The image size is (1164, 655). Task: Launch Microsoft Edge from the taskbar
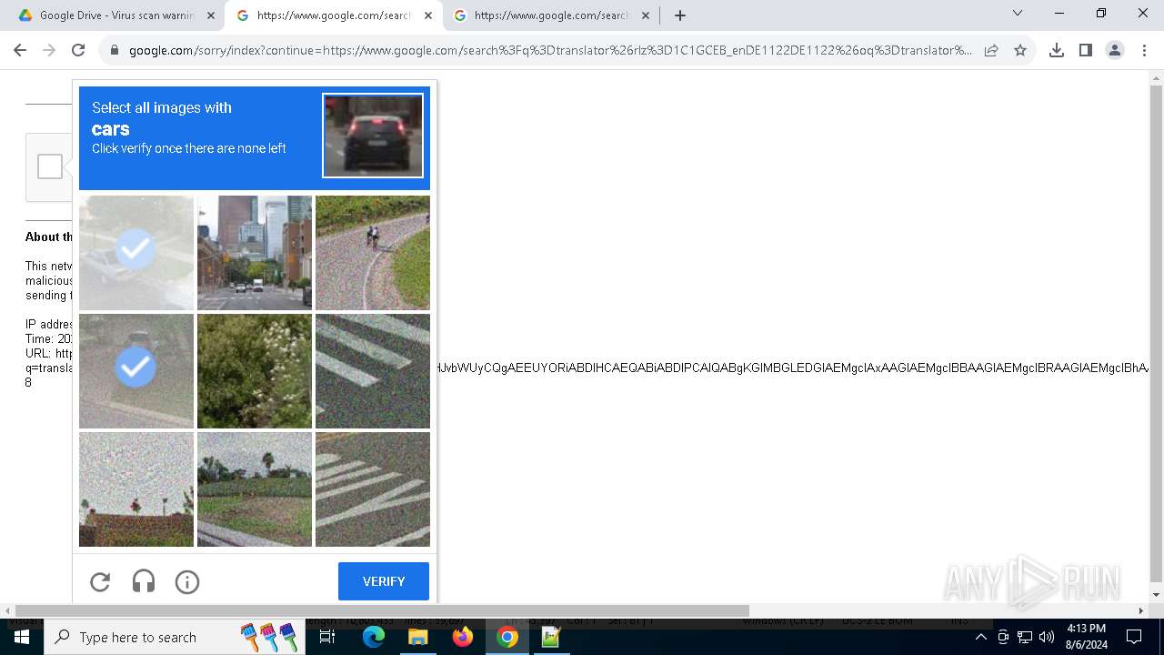pos(374,637)
